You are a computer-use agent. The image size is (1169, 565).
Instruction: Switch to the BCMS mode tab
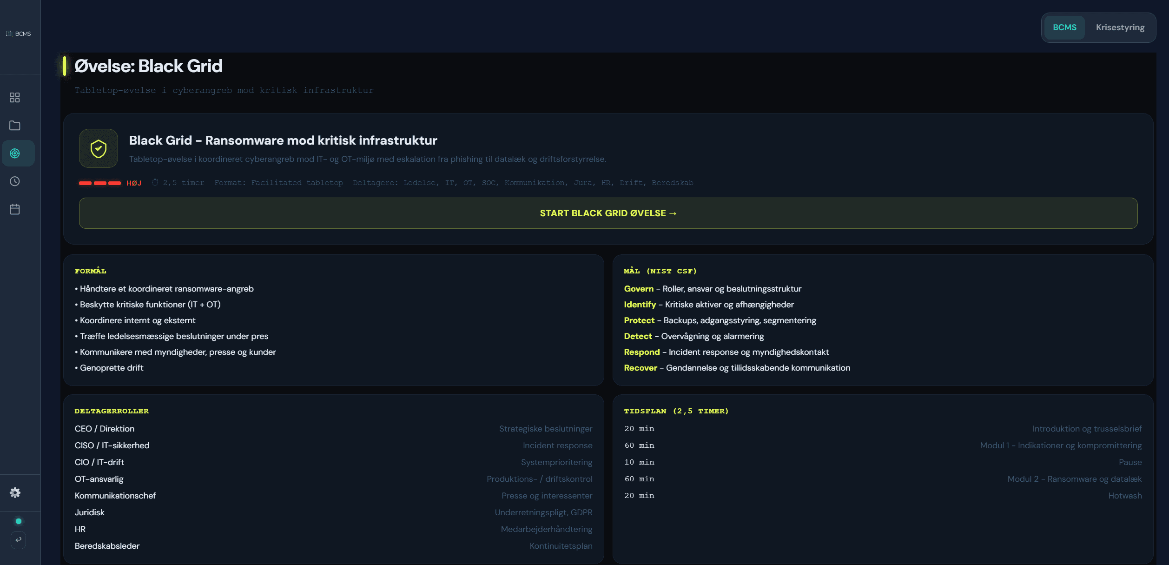tap(1064, 27)
